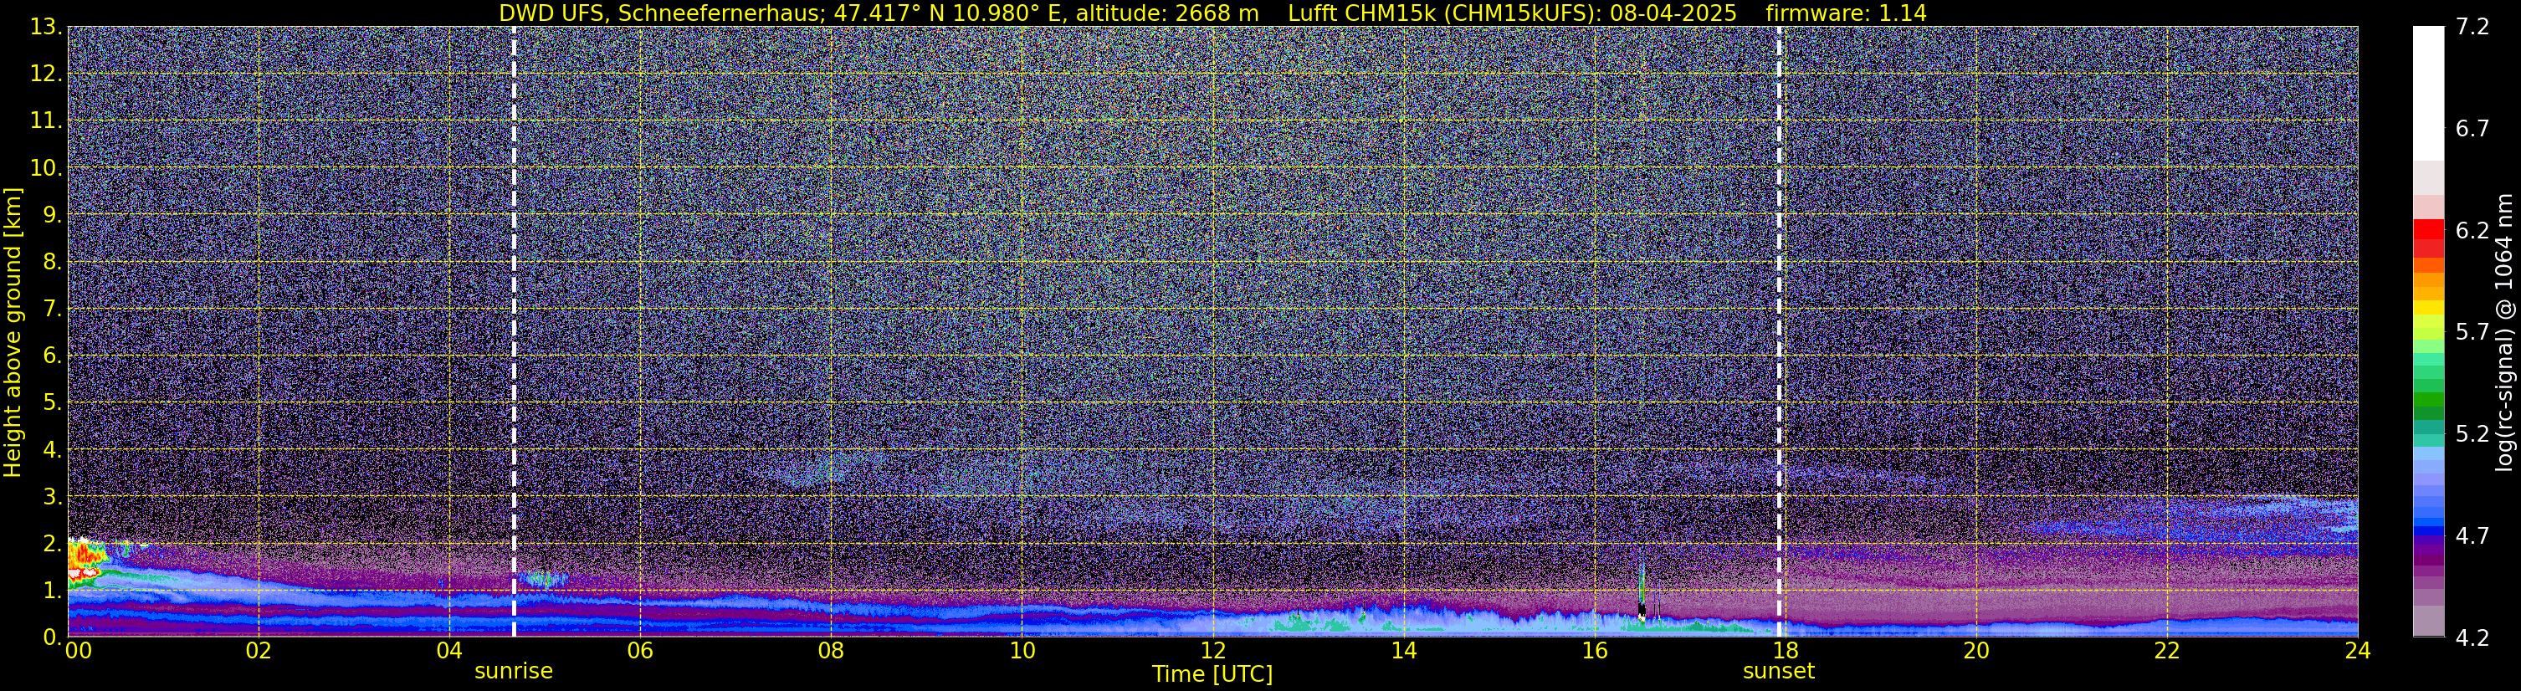Click the time axis tick label '22'
Viewport: 2521px width, 691px height.
pyautogui.click(x=2167, y=651)
